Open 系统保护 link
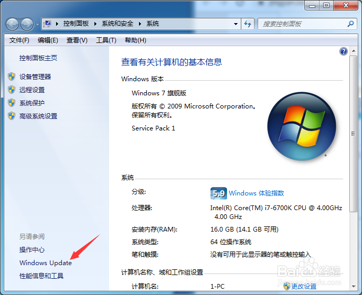This screenshot has height=295, width=362. point(32,103)
